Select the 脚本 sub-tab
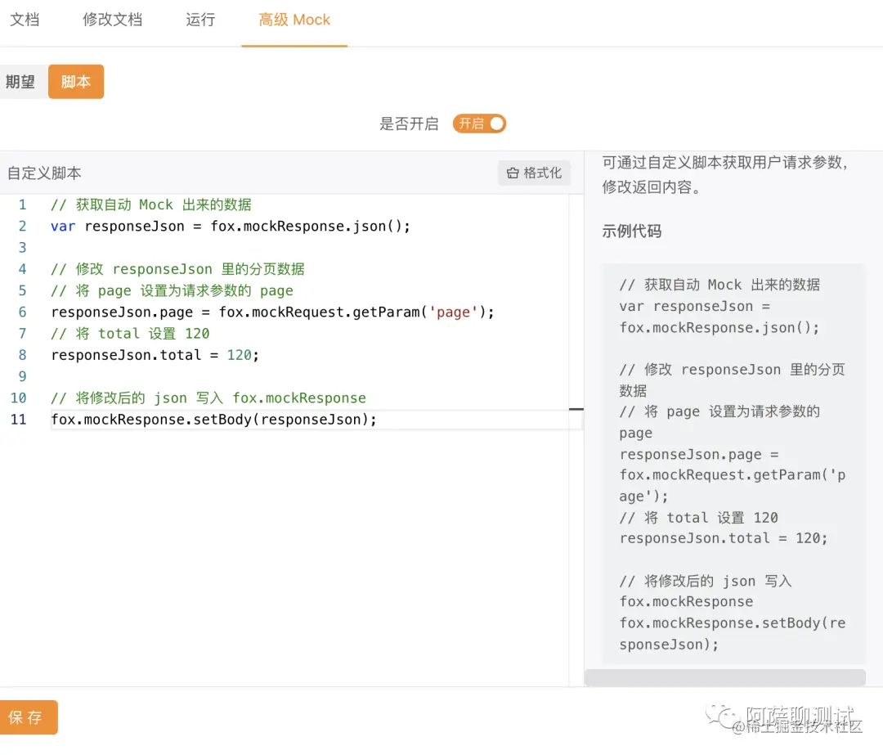Image resolution: width=883 pixels, height=755 pixels. click(x=76, y=82)
